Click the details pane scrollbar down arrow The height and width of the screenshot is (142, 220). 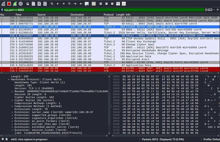coord(109,133)
